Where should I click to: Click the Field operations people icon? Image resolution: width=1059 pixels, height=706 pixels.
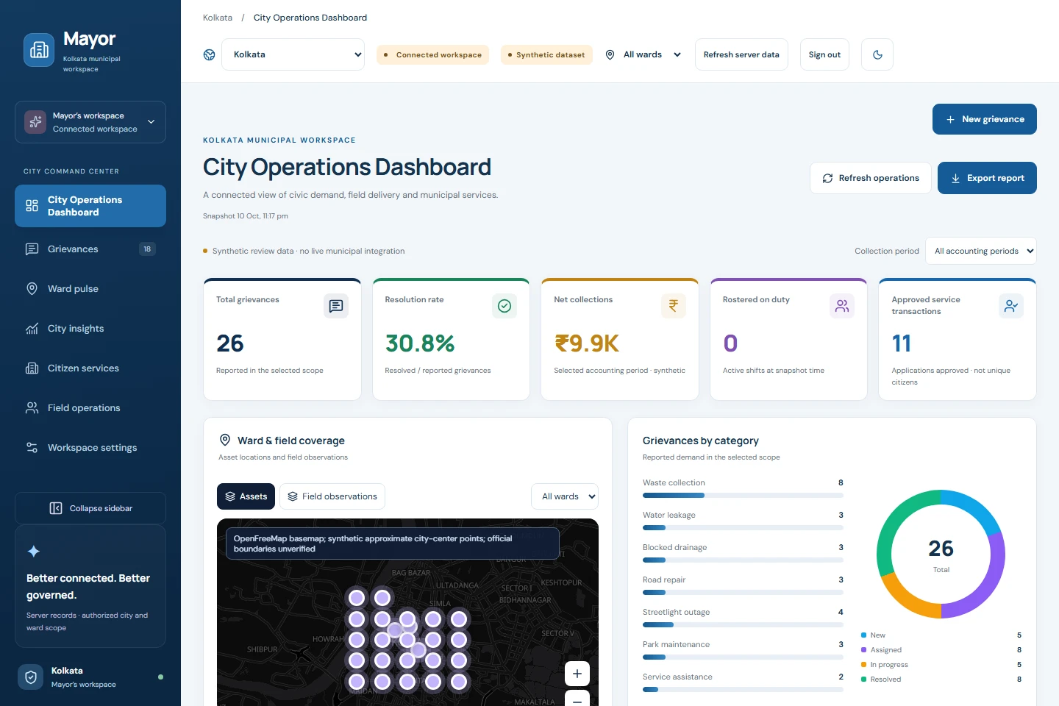click(x=32, y=408)
